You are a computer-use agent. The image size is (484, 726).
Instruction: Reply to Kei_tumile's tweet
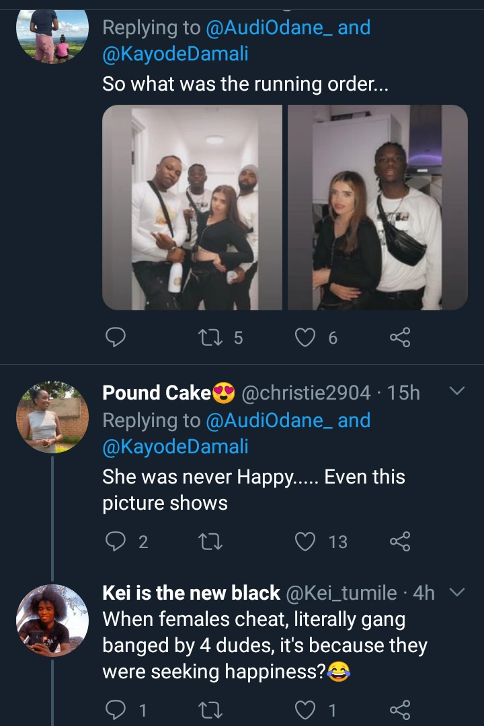pos(117,710)
